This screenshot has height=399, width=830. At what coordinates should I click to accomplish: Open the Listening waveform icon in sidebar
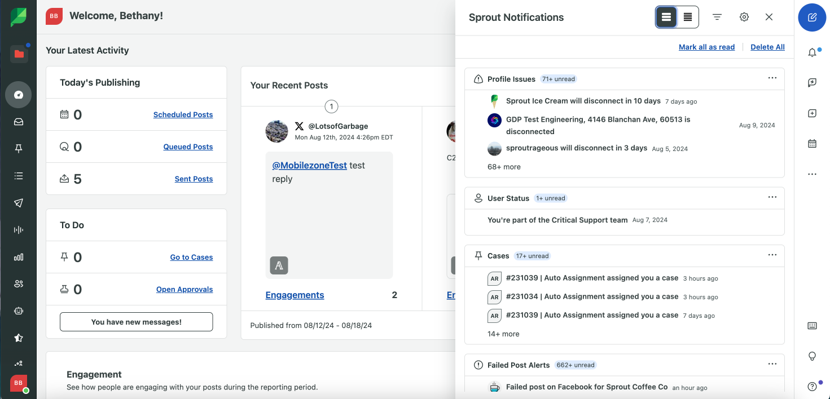pyautogui.click(x=19, y=229)
